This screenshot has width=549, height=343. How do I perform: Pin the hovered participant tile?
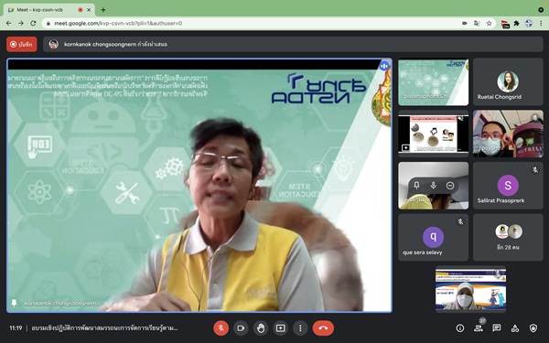point(416,185)
